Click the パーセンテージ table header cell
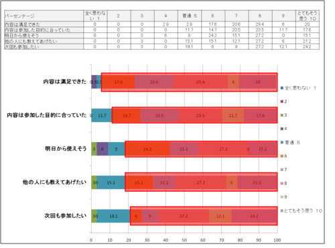Screen dimensions: 335x248 (44, 16)
